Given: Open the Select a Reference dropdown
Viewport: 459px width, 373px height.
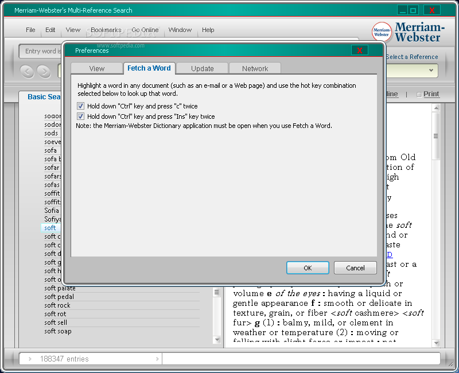Looking at the screenshot, I should [431, 70].
